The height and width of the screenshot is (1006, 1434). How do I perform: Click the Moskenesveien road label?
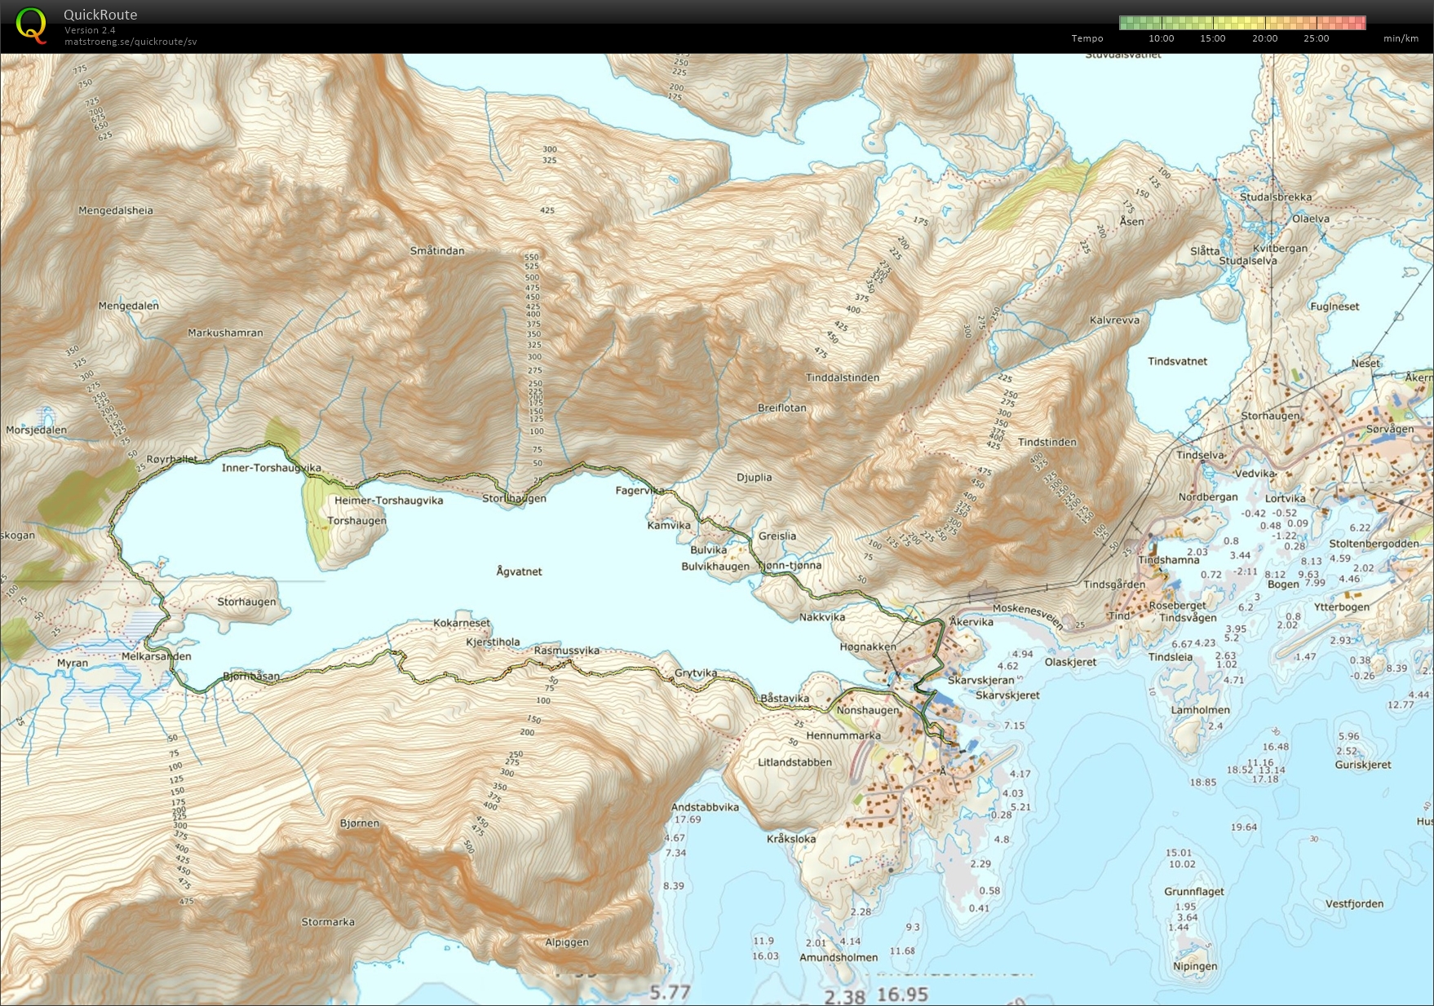coord(1029,616)
